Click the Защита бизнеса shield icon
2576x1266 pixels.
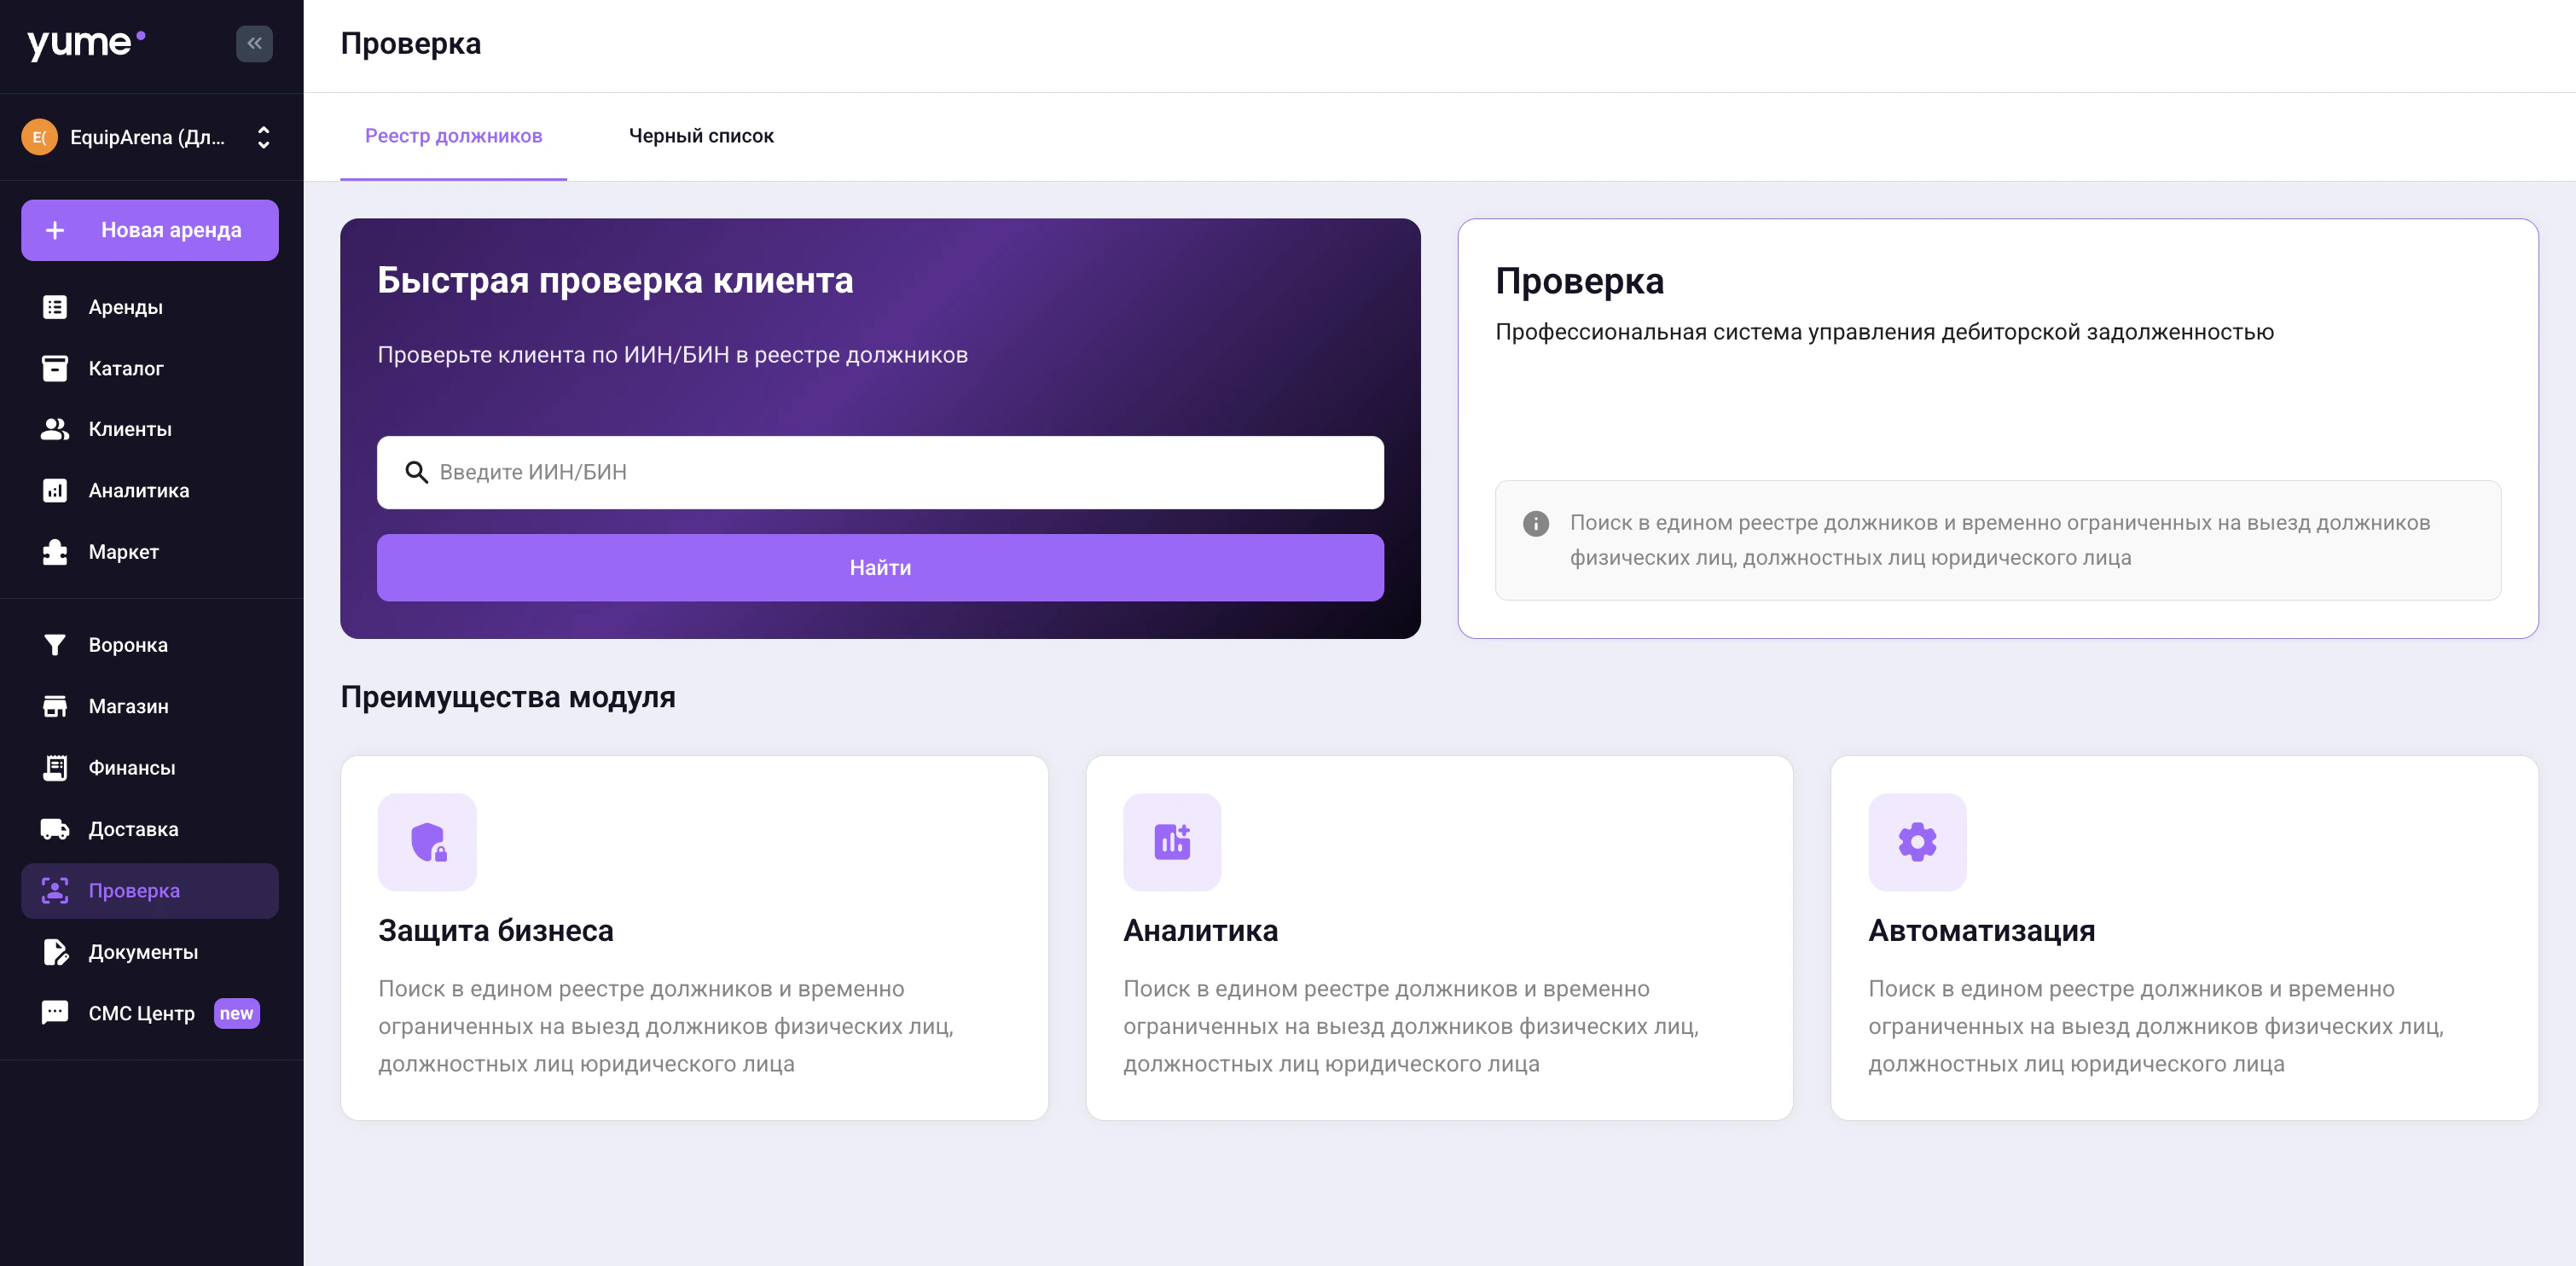click(x=427, y=842)
